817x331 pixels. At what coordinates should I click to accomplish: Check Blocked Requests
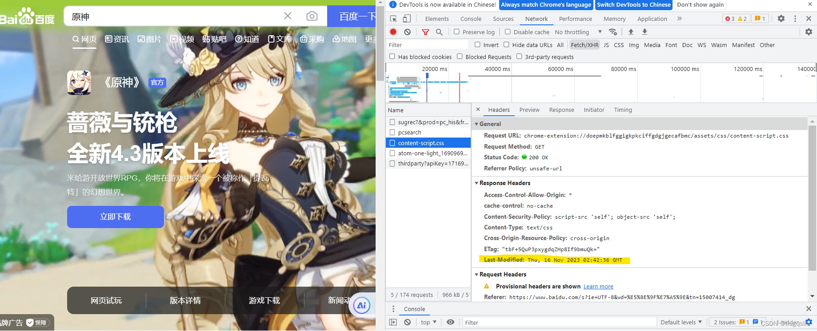tap(460, 56)
